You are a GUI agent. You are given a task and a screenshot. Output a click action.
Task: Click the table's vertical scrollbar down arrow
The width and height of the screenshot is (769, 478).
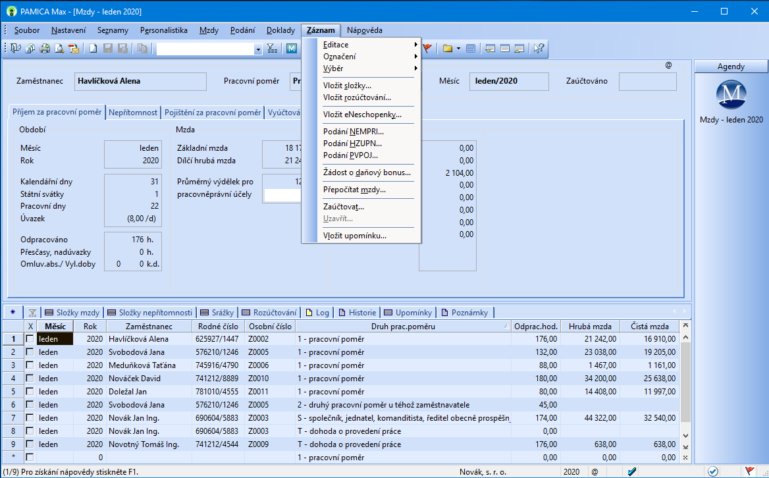[x=685, y=435]
